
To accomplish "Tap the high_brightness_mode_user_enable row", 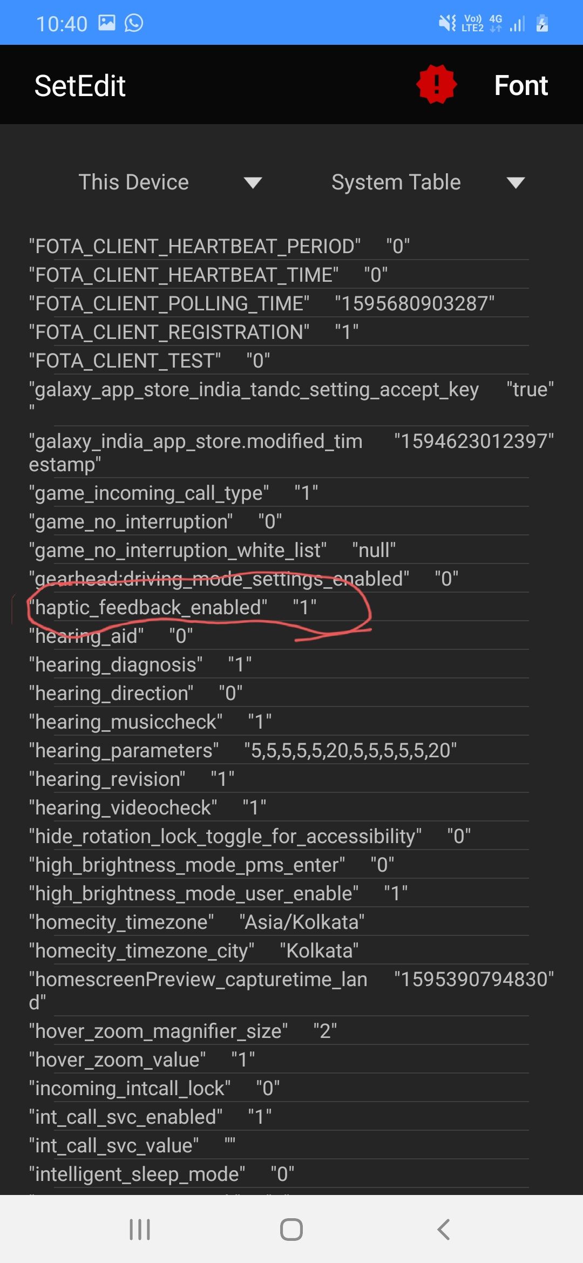I will click(x=218, y=894).
